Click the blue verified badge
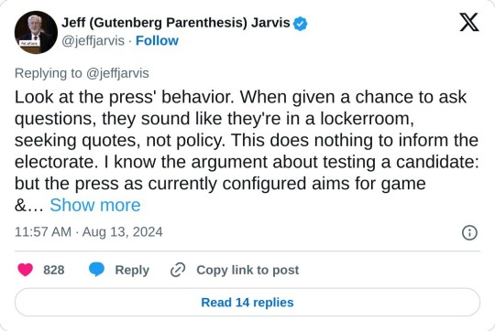Screen dimensions: 495x331 coord(300,24)
